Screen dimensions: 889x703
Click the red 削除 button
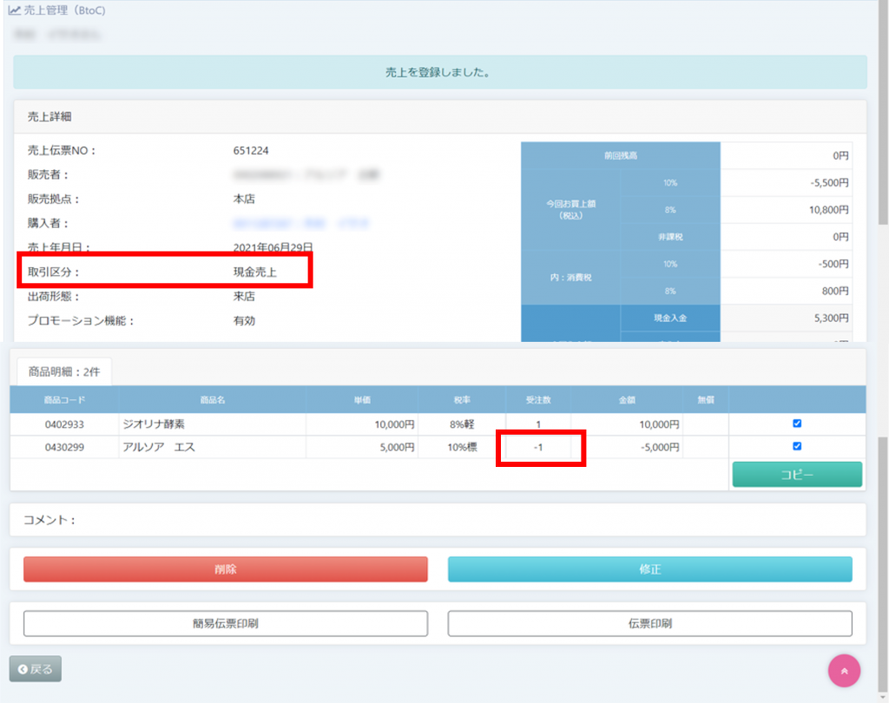(x=226, y=569)
